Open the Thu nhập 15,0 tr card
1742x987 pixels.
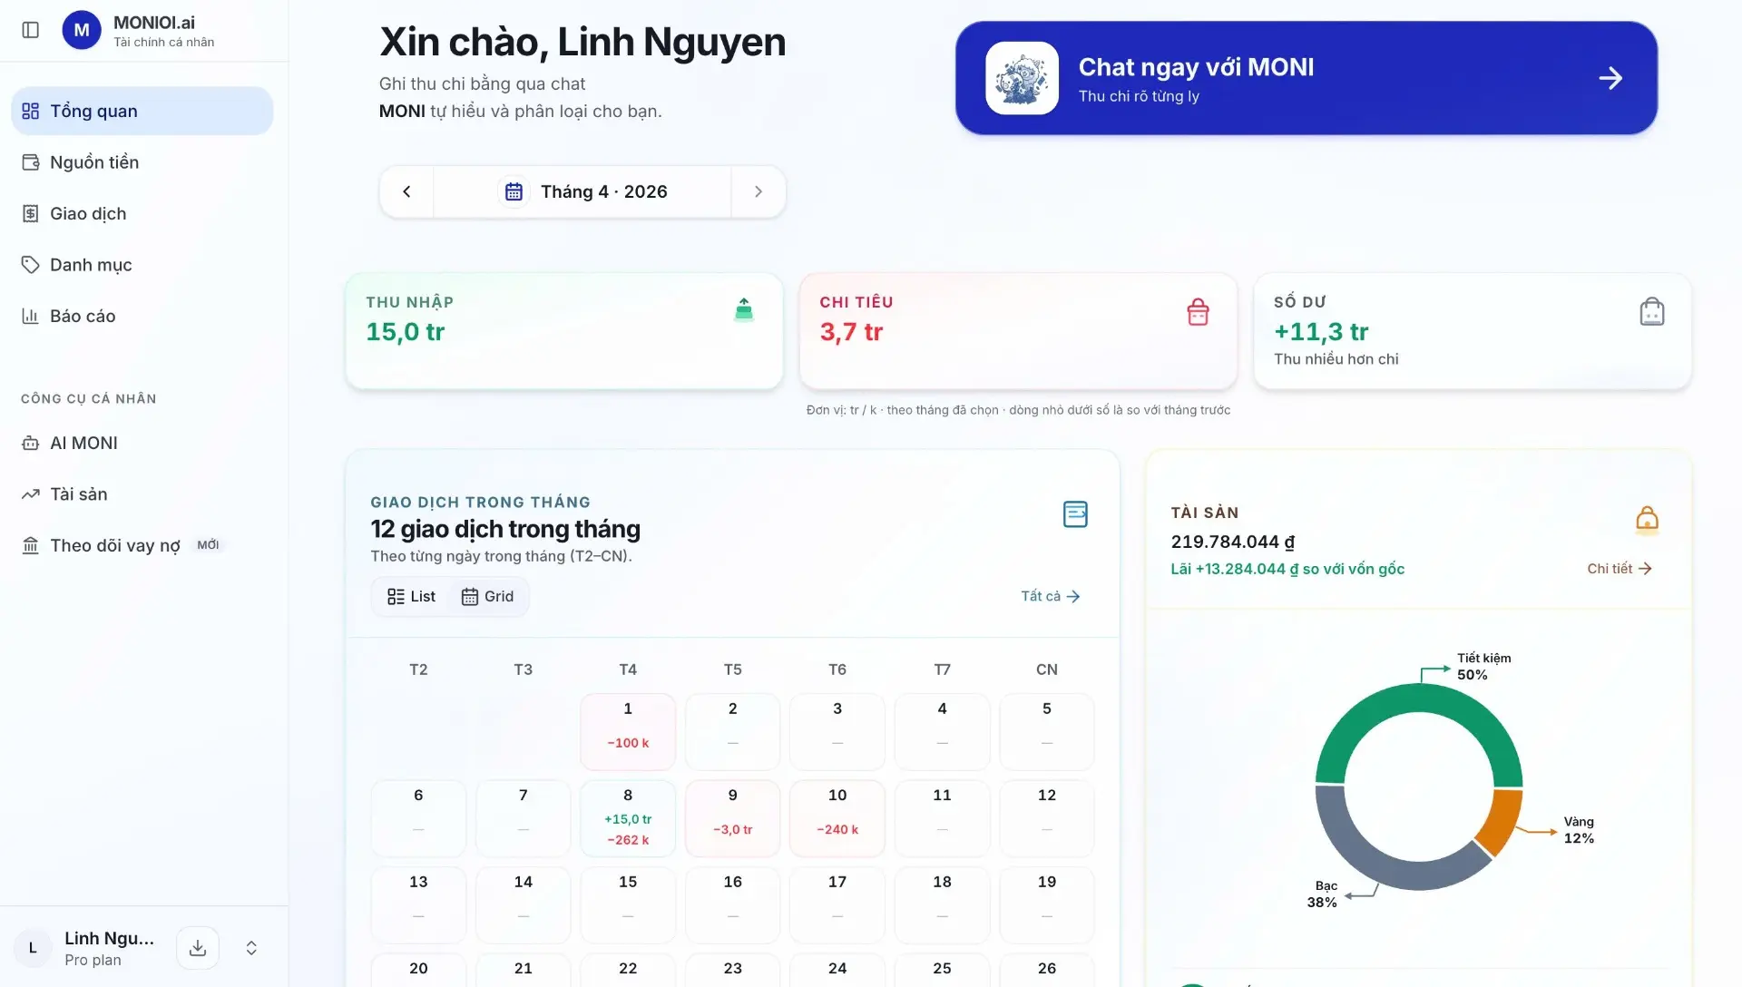(564, 331)
